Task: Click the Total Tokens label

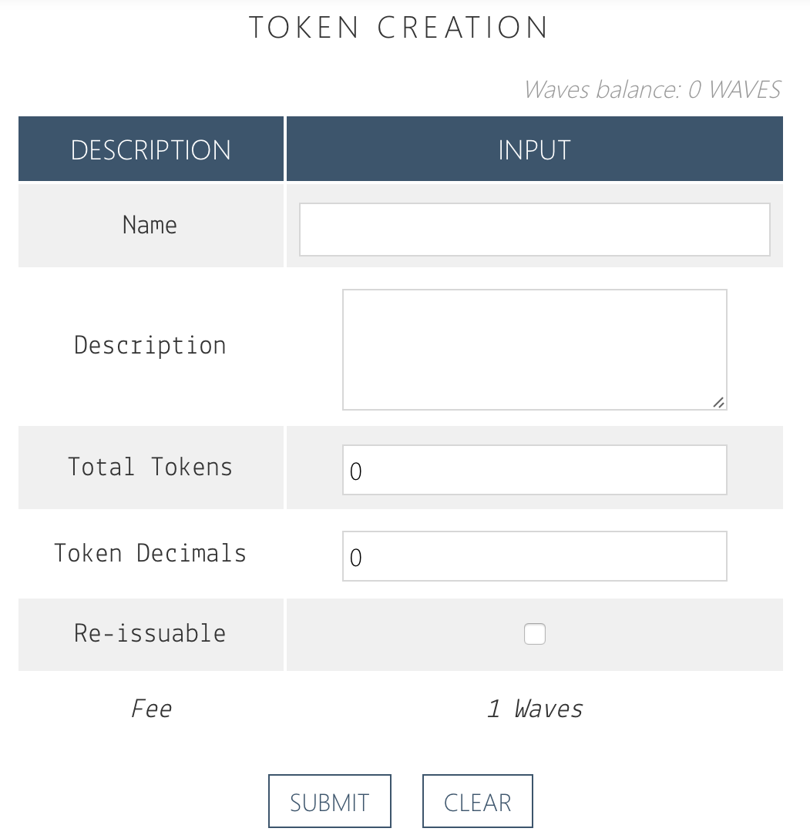Action: click(150, 467)
